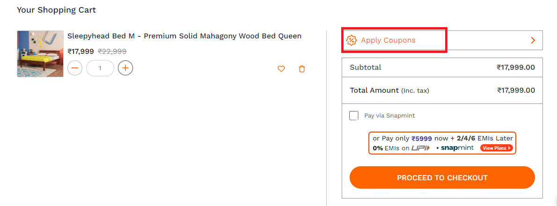Open Sleepyhead Bed M product title
The image size is (557, 206).
(184, 36)
